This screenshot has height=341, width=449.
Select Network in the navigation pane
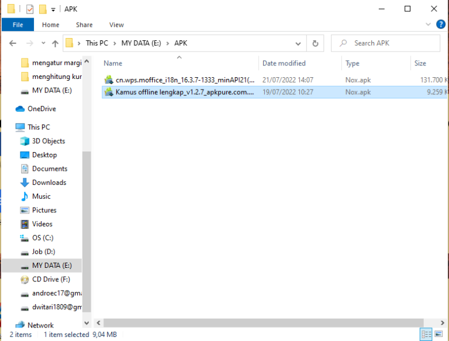[34, 325]
